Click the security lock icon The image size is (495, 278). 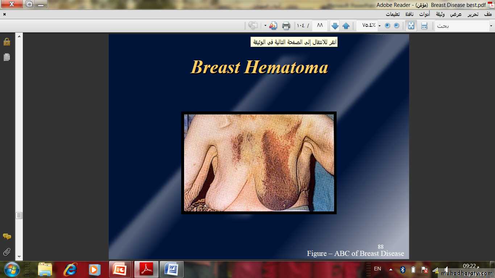(7, 42)
